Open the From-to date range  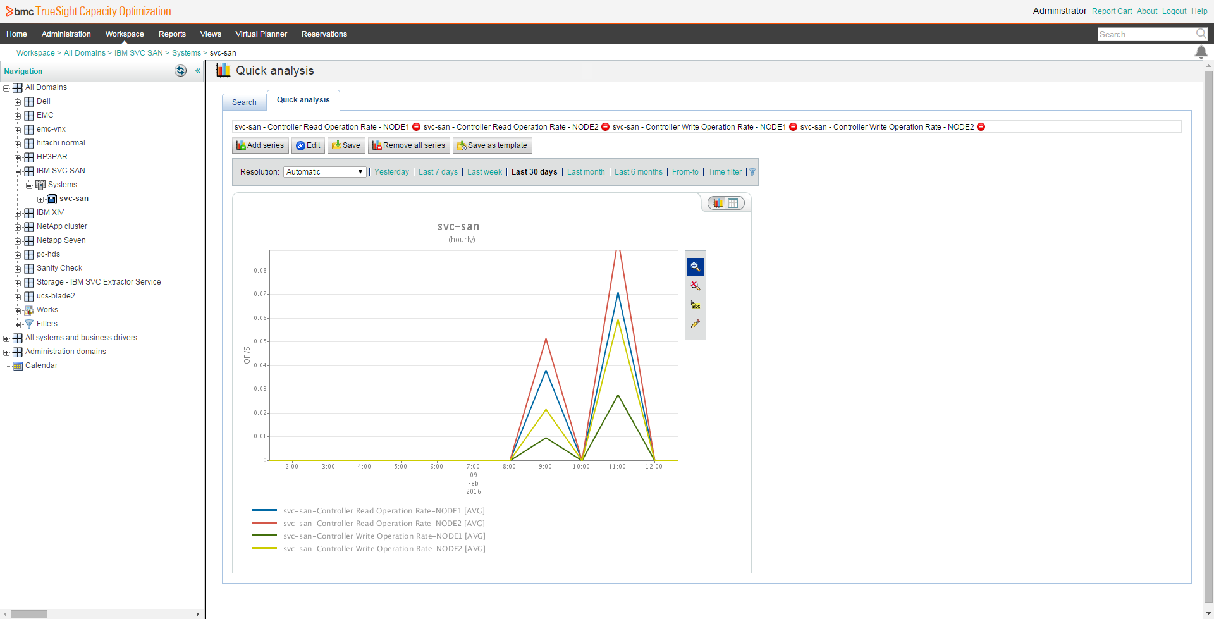(685, 172)
